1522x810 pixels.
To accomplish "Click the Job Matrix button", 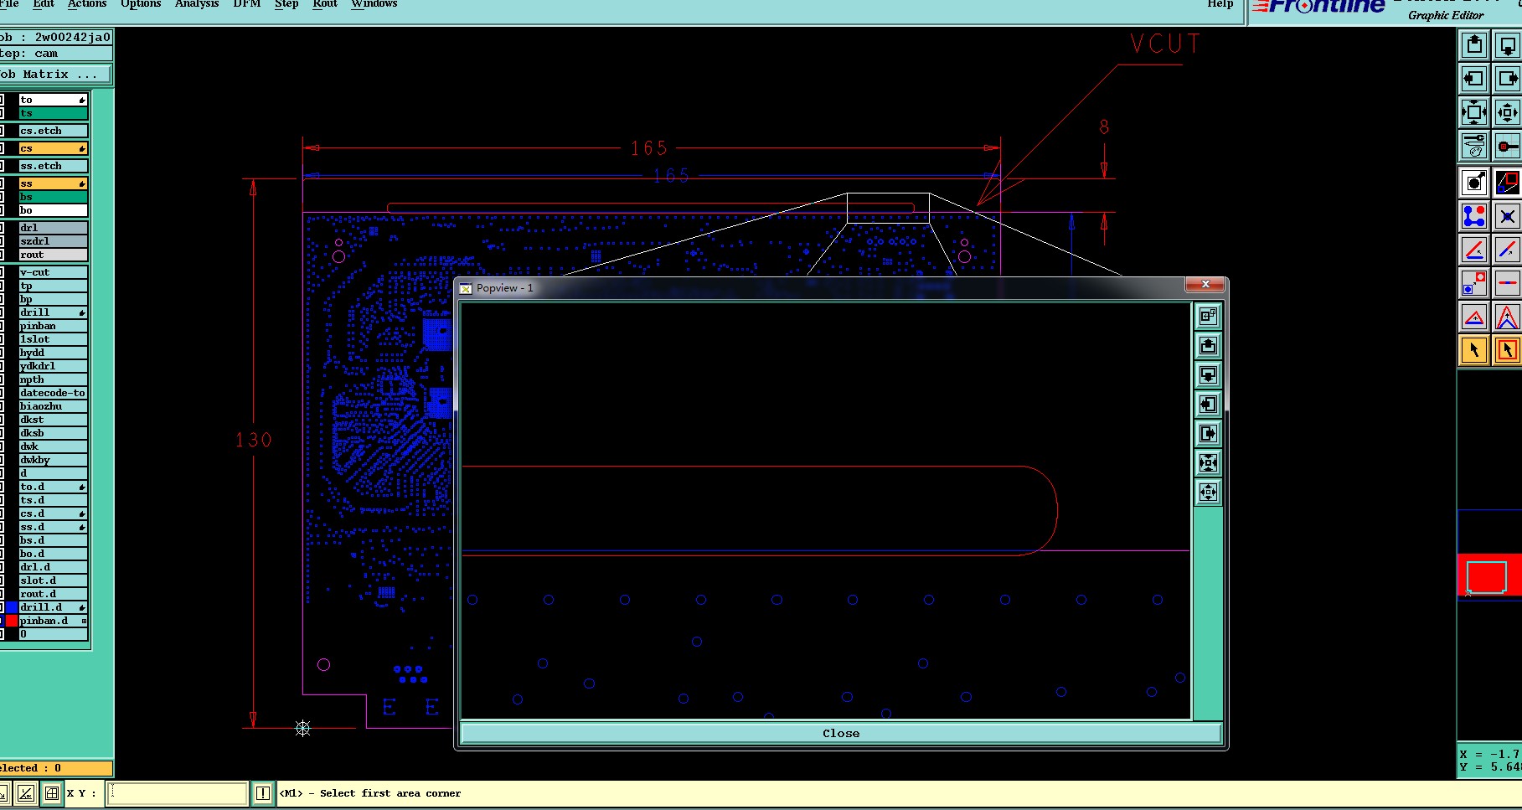I will coord(54,75).
